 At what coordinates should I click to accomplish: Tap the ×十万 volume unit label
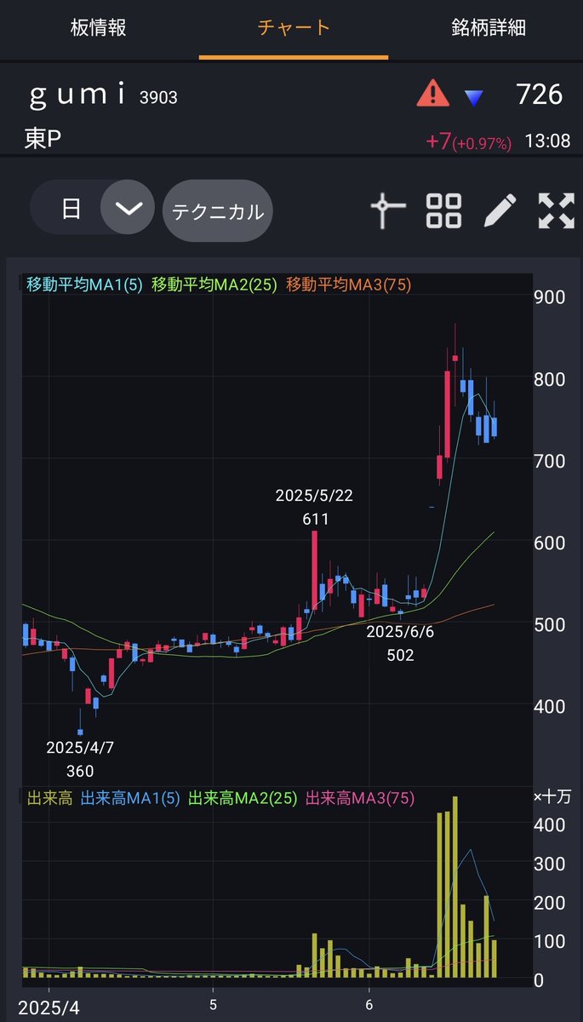pos(553,798)
